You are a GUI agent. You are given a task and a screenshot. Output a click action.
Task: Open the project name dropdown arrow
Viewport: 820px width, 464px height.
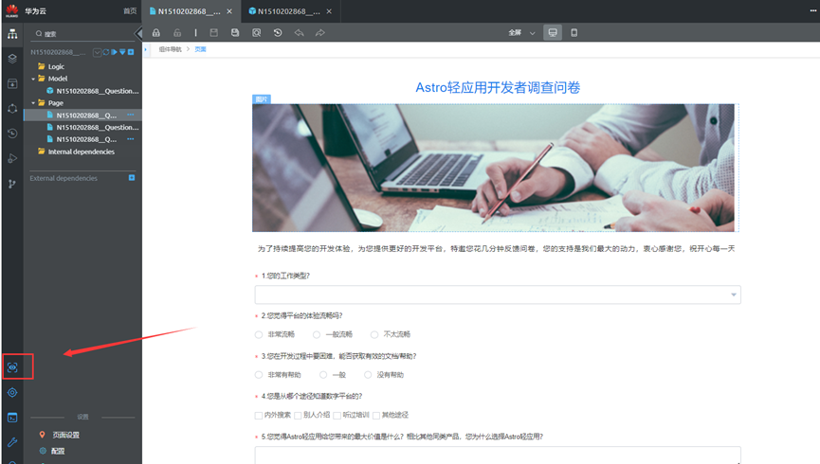coord(97,52)
